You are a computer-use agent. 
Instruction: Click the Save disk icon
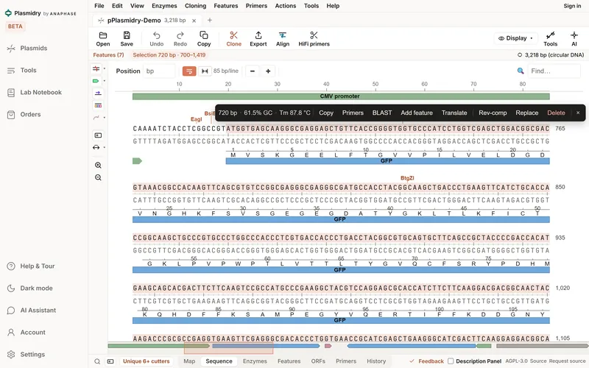coord(127,35)
